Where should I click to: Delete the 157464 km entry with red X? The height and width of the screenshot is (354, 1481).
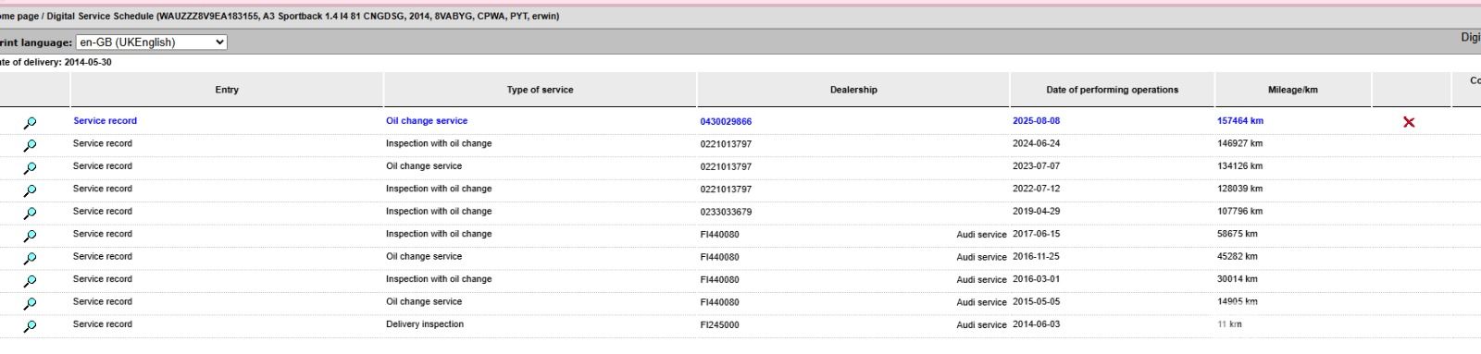pyautogui.click(x=1409, y=122)
